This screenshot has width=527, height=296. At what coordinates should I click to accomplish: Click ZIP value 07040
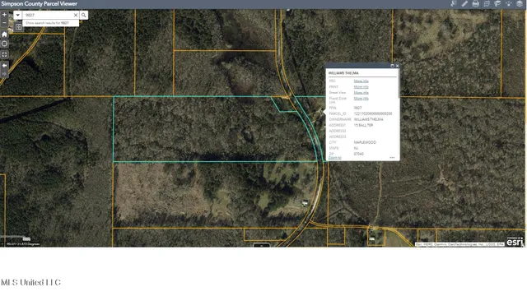(x=359, y=154)
